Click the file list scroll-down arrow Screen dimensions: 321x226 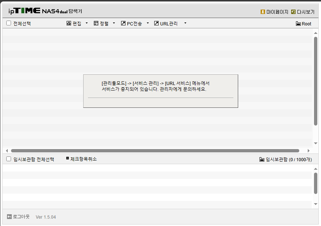tap(315, 143)
